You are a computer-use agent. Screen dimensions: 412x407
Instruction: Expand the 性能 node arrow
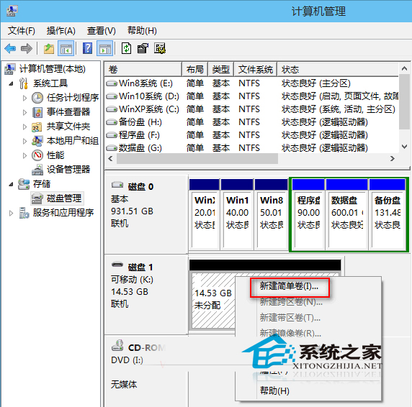click(x=24, y=156)
